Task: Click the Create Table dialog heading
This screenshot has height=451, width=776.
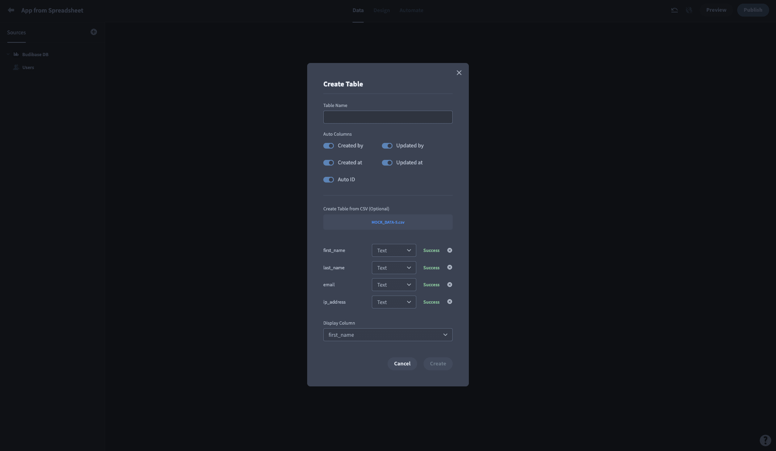Action: point(343,84)
